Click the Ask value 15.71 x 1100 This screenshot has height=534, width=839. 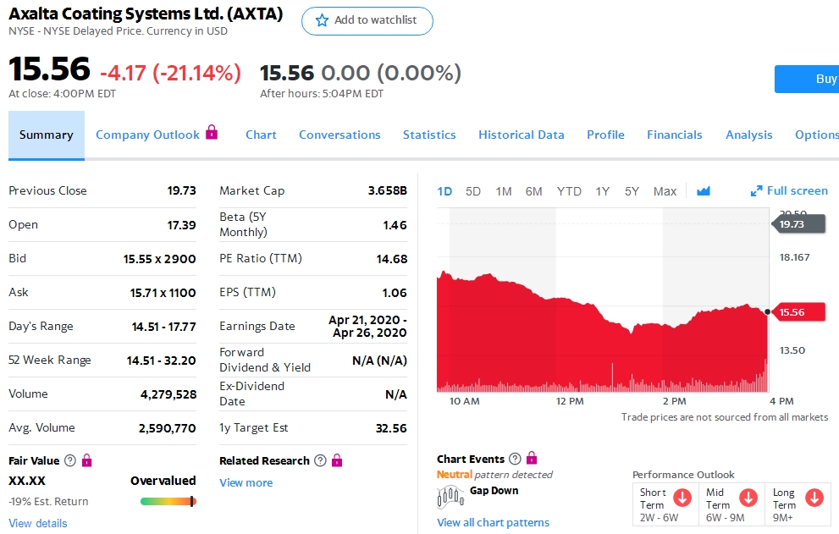pyautogui.click(x=163, y=293)
